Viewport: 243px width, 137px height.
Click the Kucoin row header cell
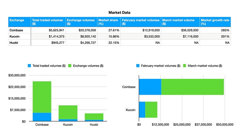[19, 36]
